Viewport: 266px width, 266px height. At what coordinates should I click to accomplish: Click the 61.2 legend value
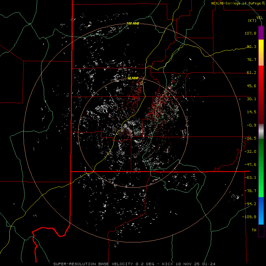pos(252,73)
